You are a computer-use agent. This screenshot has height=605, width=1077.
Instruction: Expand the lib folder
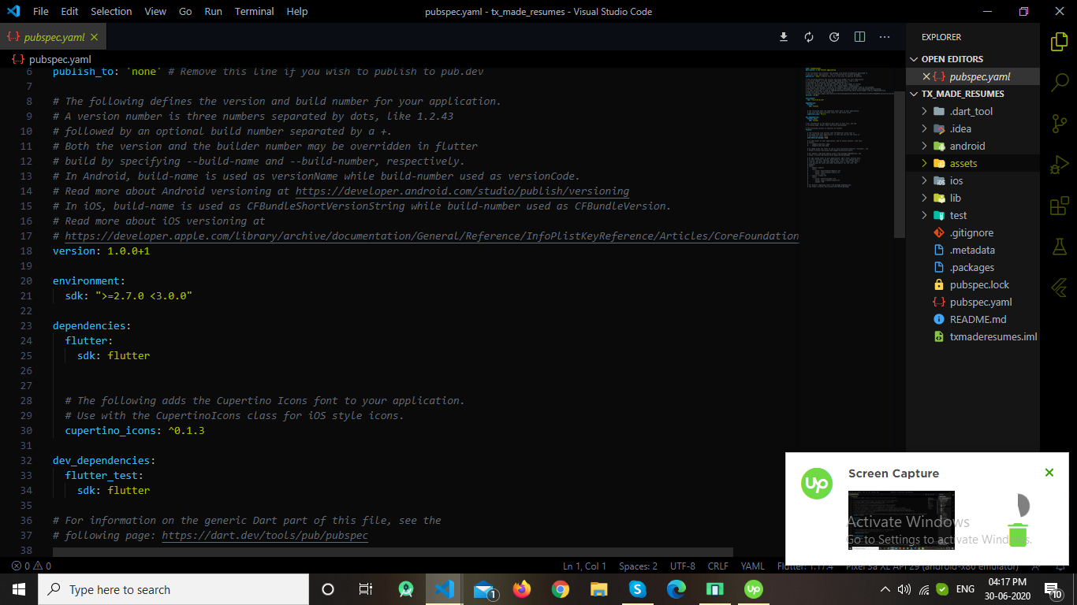[x=955, y=198]
